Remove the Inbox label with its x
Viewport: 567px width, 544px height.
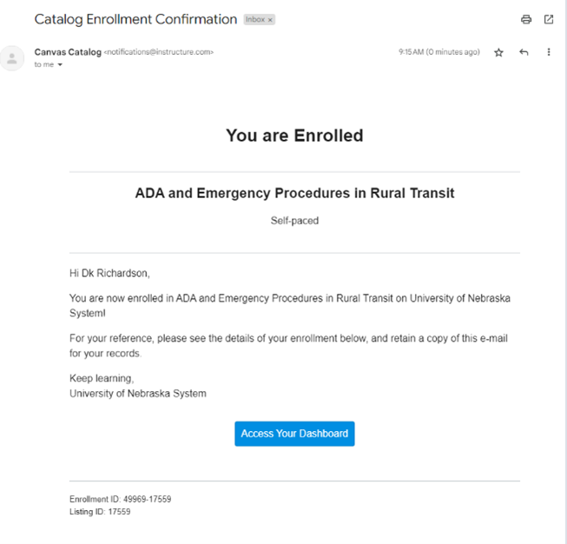click(270, 20)
